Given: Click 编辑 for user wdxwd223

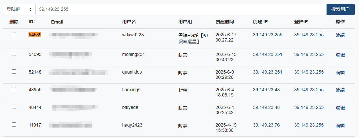Looking at the screenshot, I should pyautogui.click(x=340, y=35).
